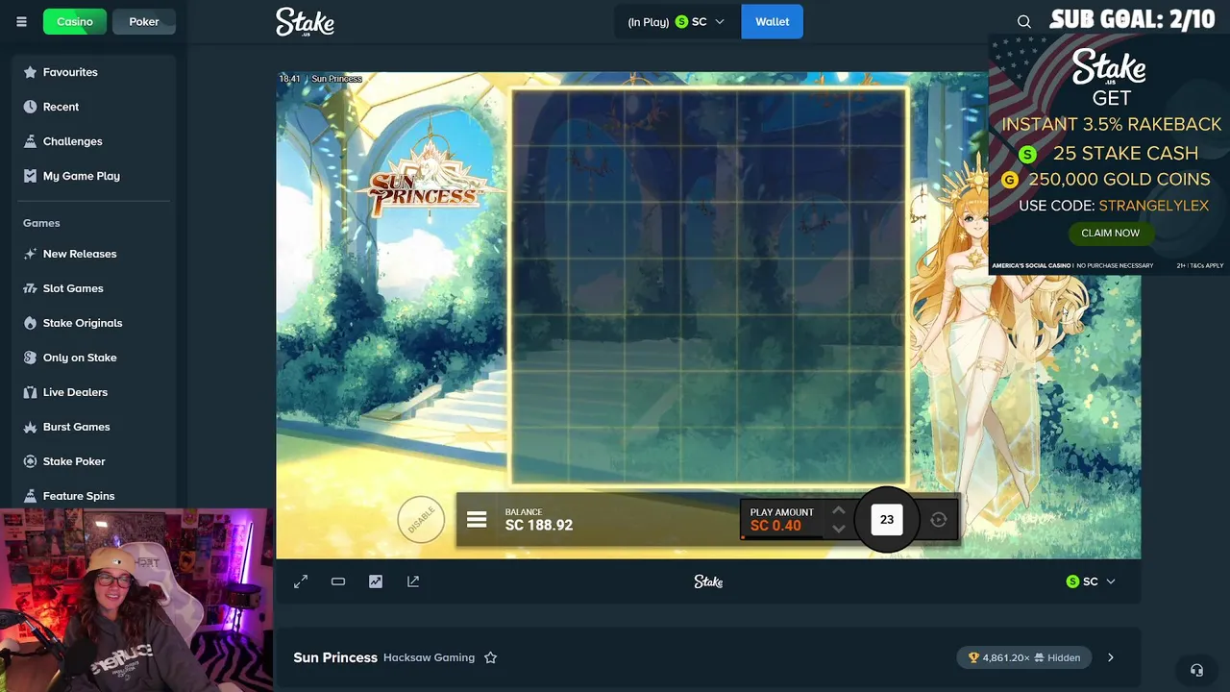Open the slot game hamburger menu
The height and width of the screenshot is (692, 1230).
477,520
